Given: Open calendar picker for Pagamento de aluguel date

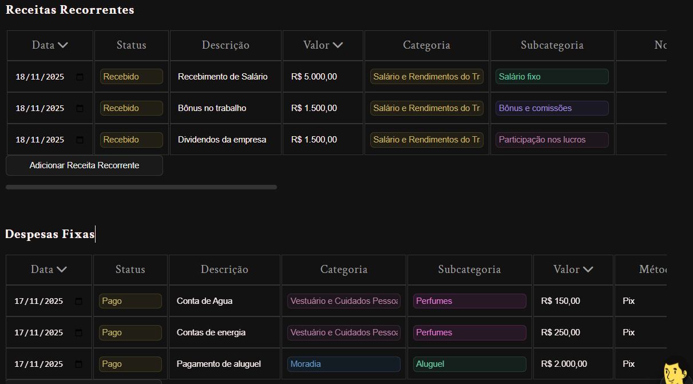Looking at the screenshot, I should [78, 364].
